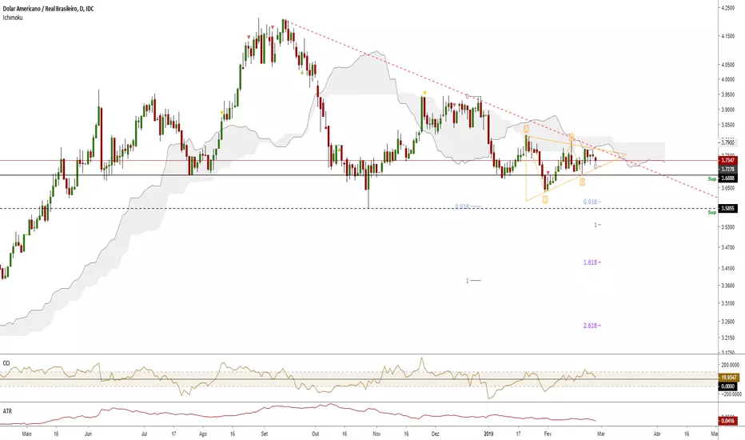
Task: Click the black 0.0000 CCI label
Action: coord(728,386)
